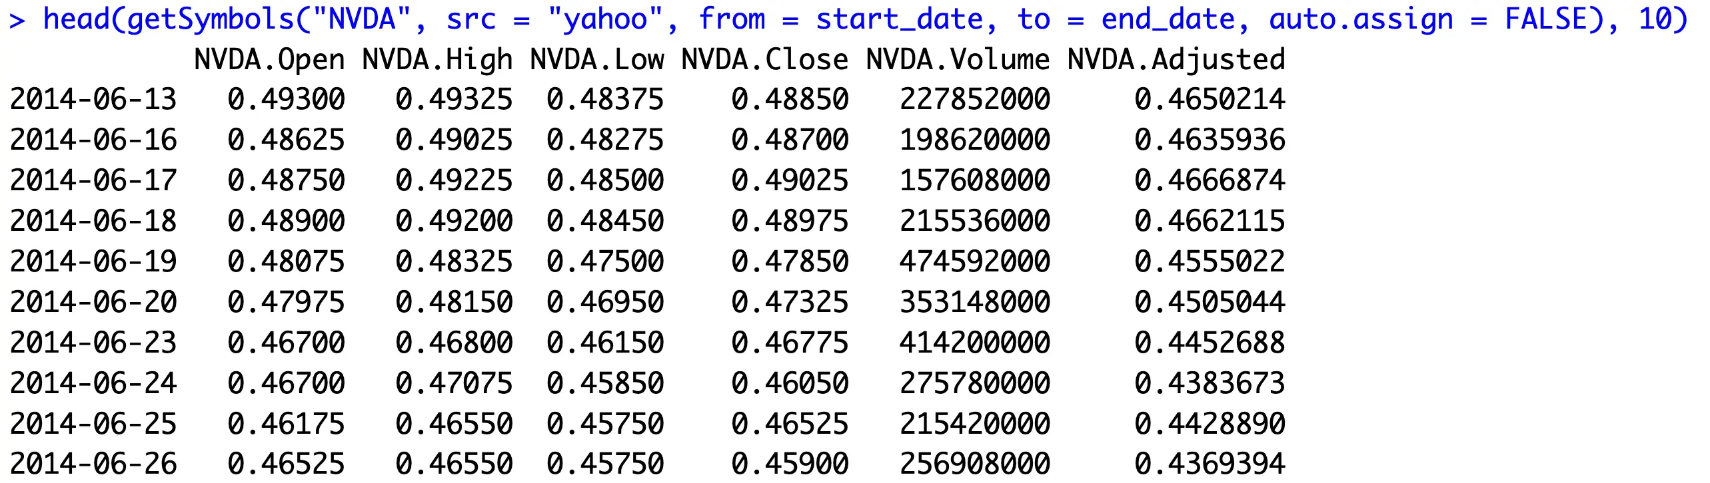
Task: Click the NVDA.Close column header
Action: tap(765, 60)
